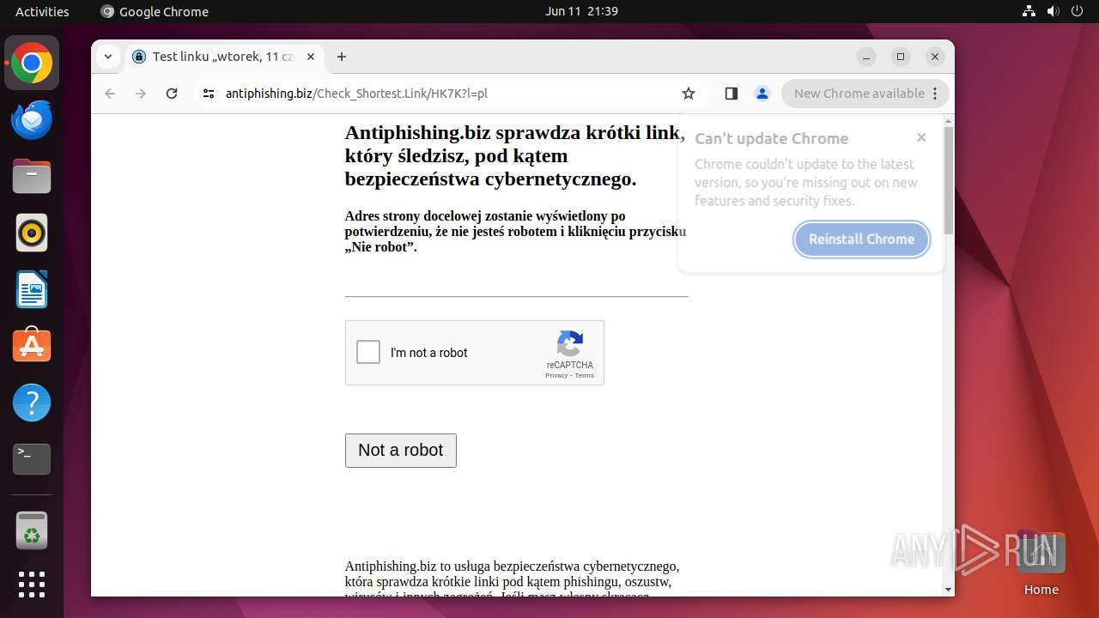Screen dimensions: 1099x618
Task: Open Rhythmbox music player in the dock
Action: [32, 233]
